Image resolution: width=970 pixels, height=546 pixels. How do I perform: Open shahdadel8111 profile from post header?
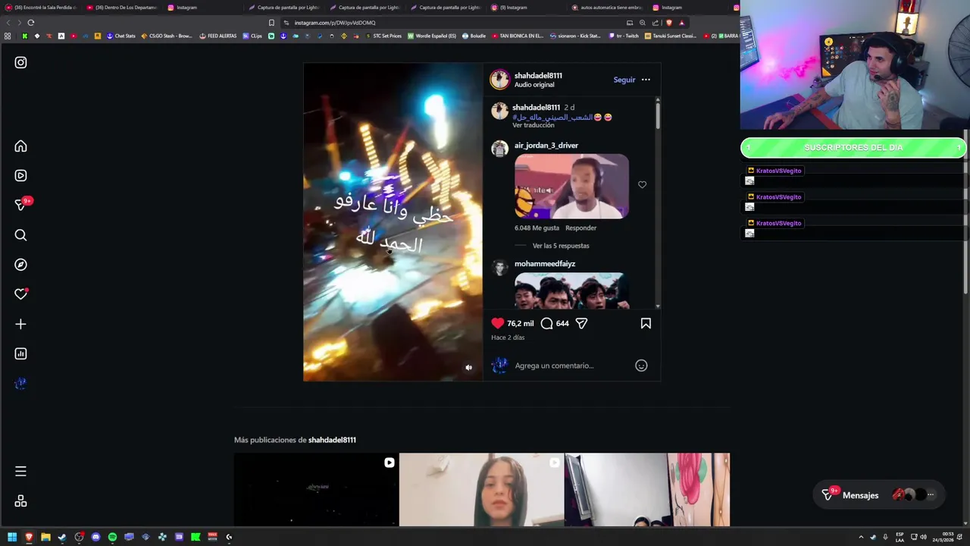[x=538, y=75]
